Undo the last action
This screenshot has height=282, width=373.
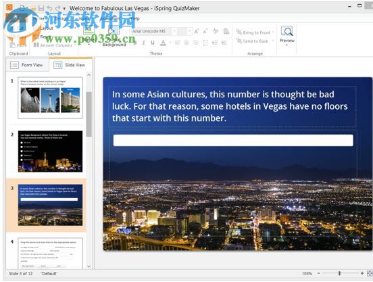point(49,8)
